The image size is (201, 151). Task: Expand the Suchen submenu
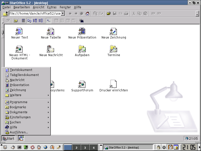(26, 122)
